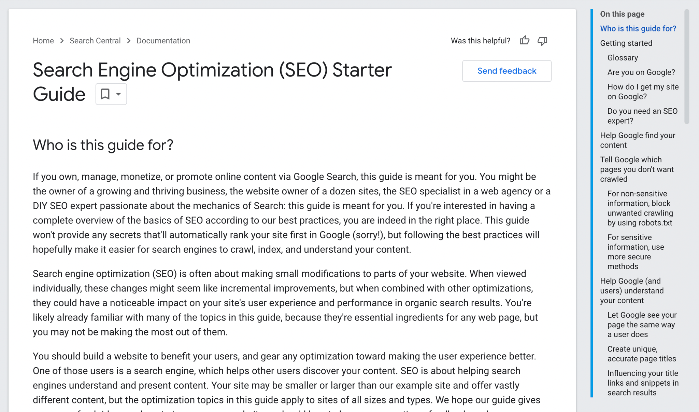Screen dimensions: 699x412
Task: Click the Send feedback button
Action: tap(507, 71)
